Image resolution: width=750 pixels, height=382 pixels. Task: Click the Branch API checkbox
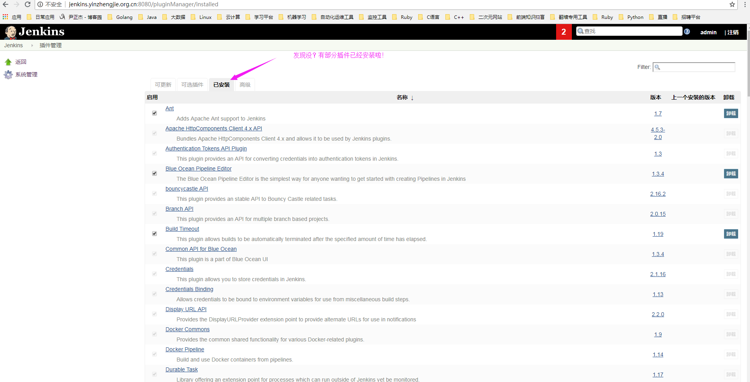(154, 213)
